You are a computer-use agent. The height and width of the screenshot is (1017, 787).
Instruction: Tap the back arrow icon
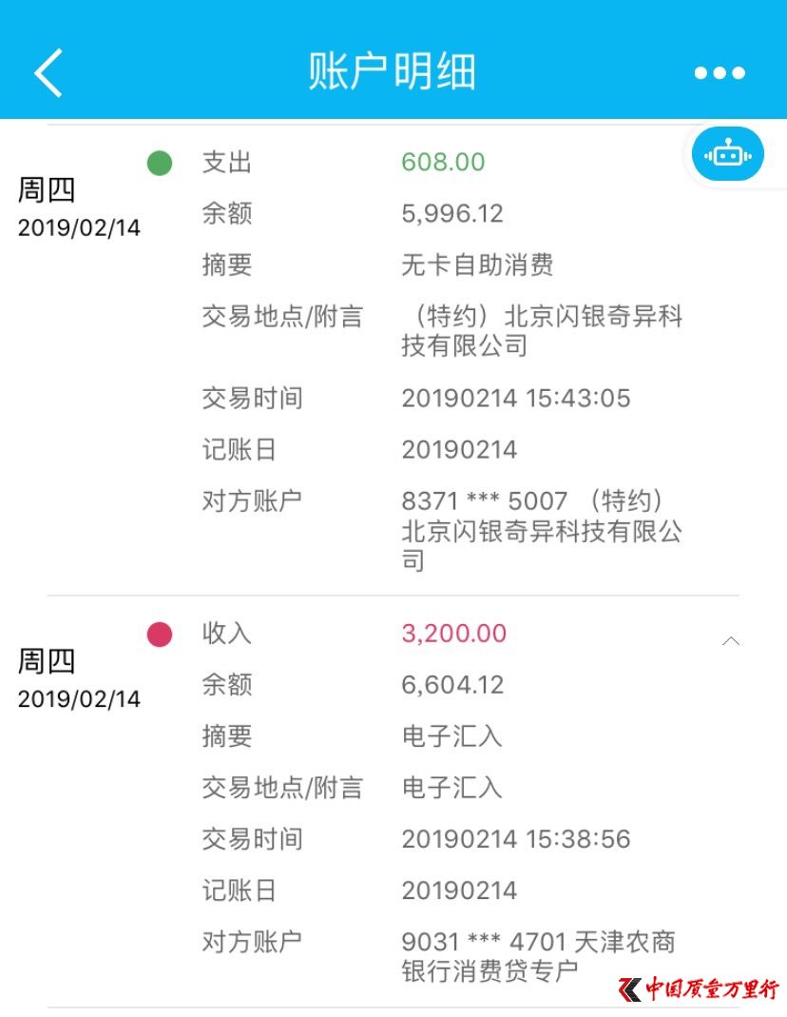coord(48,72)
